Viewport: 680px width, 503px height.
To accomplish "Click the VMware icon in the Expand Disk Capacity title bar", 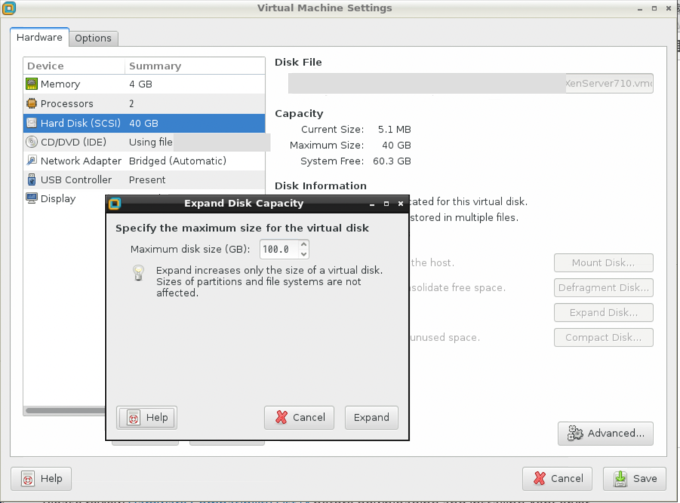I will (114, 203).
